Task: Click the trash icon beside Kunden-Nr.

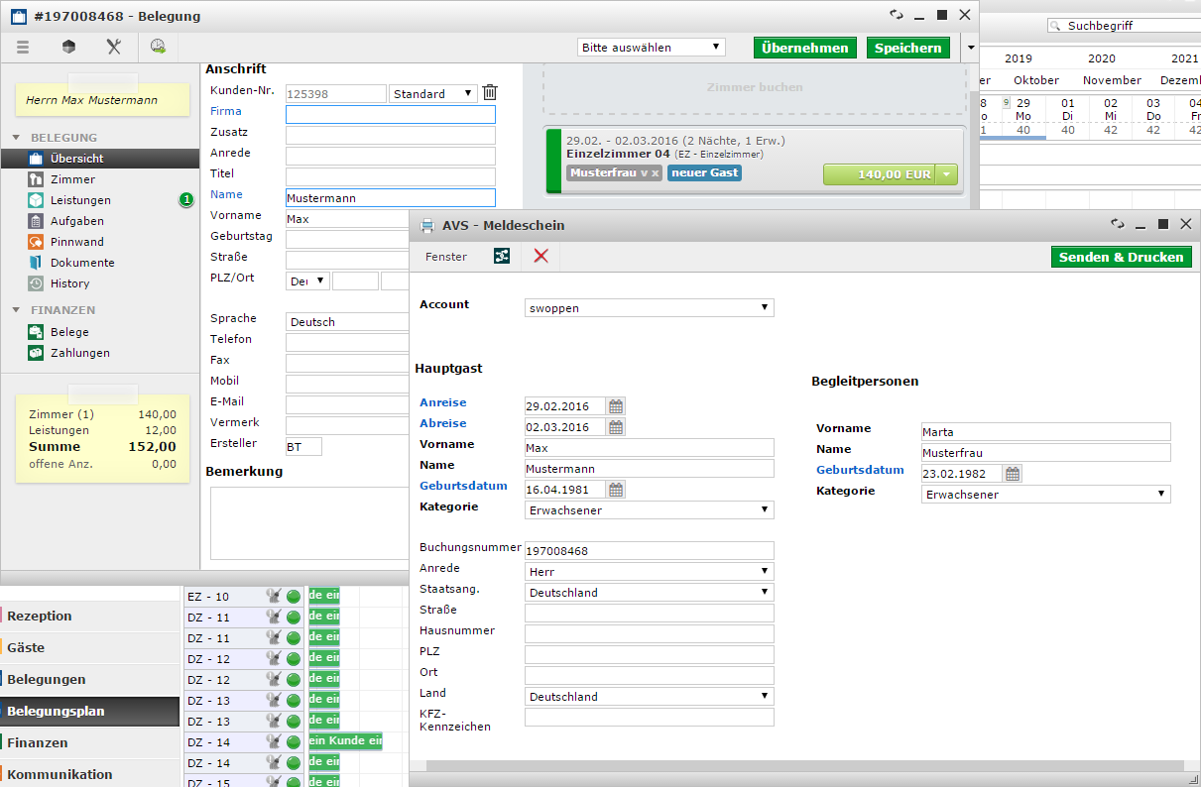Action: coord(490,93)
